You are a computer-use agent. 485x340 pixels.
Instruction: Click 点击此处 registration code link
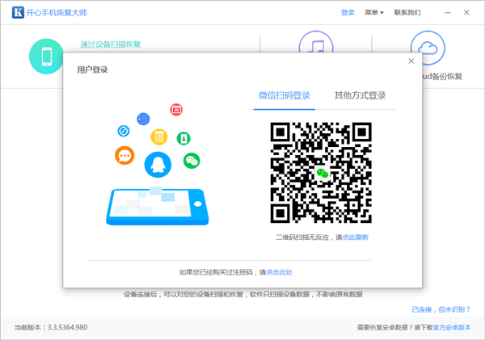tap(280, 272)
